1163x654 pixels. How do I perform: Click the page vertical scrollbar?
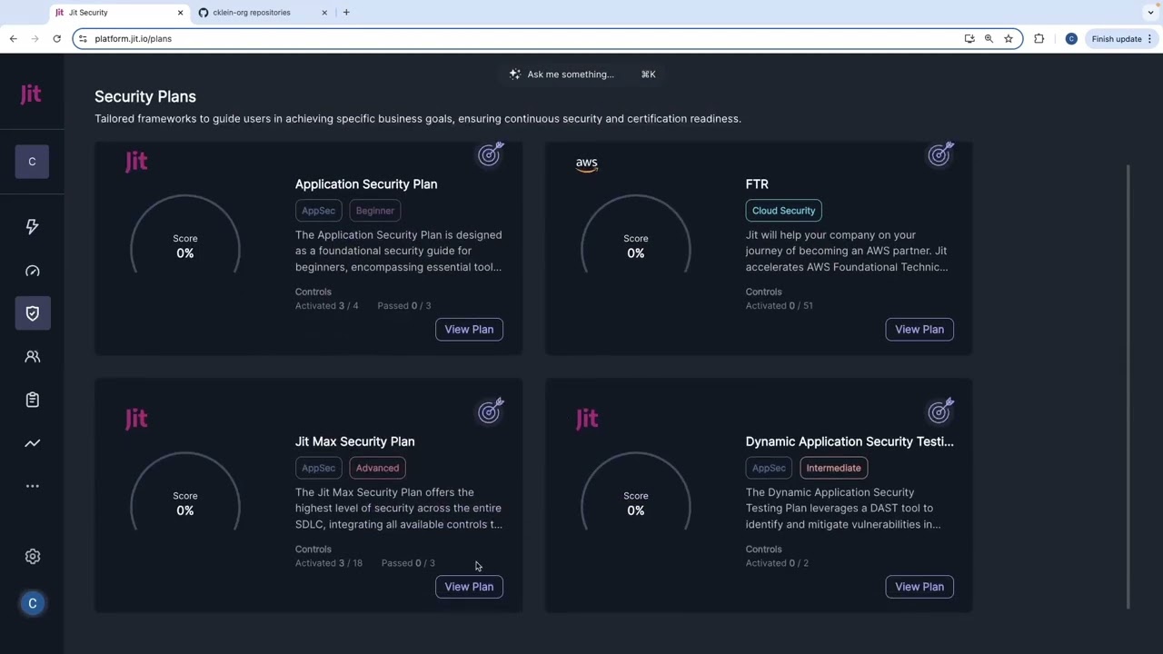1129,386
